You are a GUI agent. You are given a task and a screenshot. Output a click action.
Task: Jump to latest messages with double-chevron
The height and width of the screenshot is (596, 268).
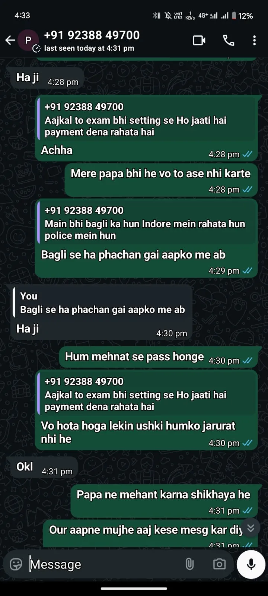[251, 528]
